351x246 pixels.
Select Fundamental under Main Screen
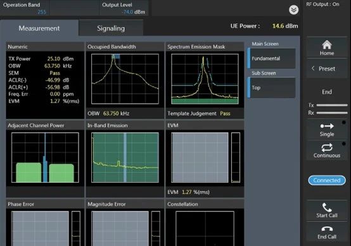(272, 59)
